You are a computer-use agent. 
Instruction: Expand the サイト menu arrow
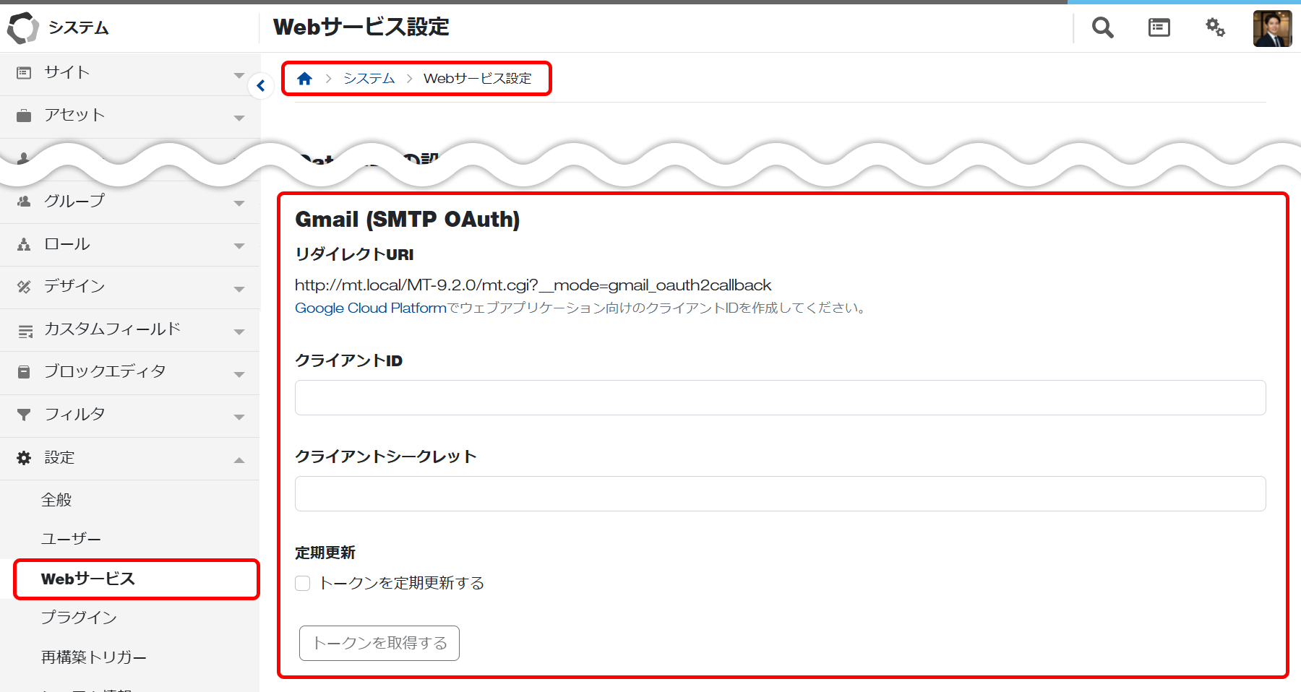(239, 75)
